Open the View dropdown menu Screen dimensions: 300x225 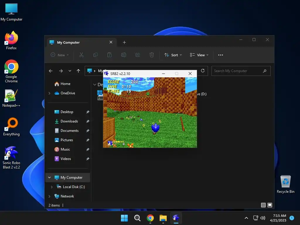pyautogui.click(x=199, y=55)
